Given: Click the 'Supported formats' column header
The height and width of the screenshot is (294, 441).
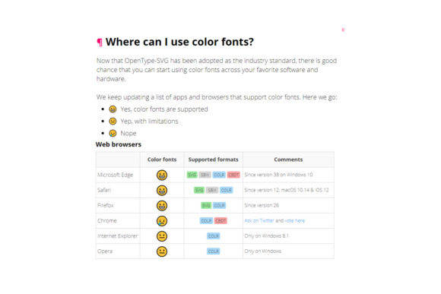Looking at the screenshot, I should pos(213,160).
